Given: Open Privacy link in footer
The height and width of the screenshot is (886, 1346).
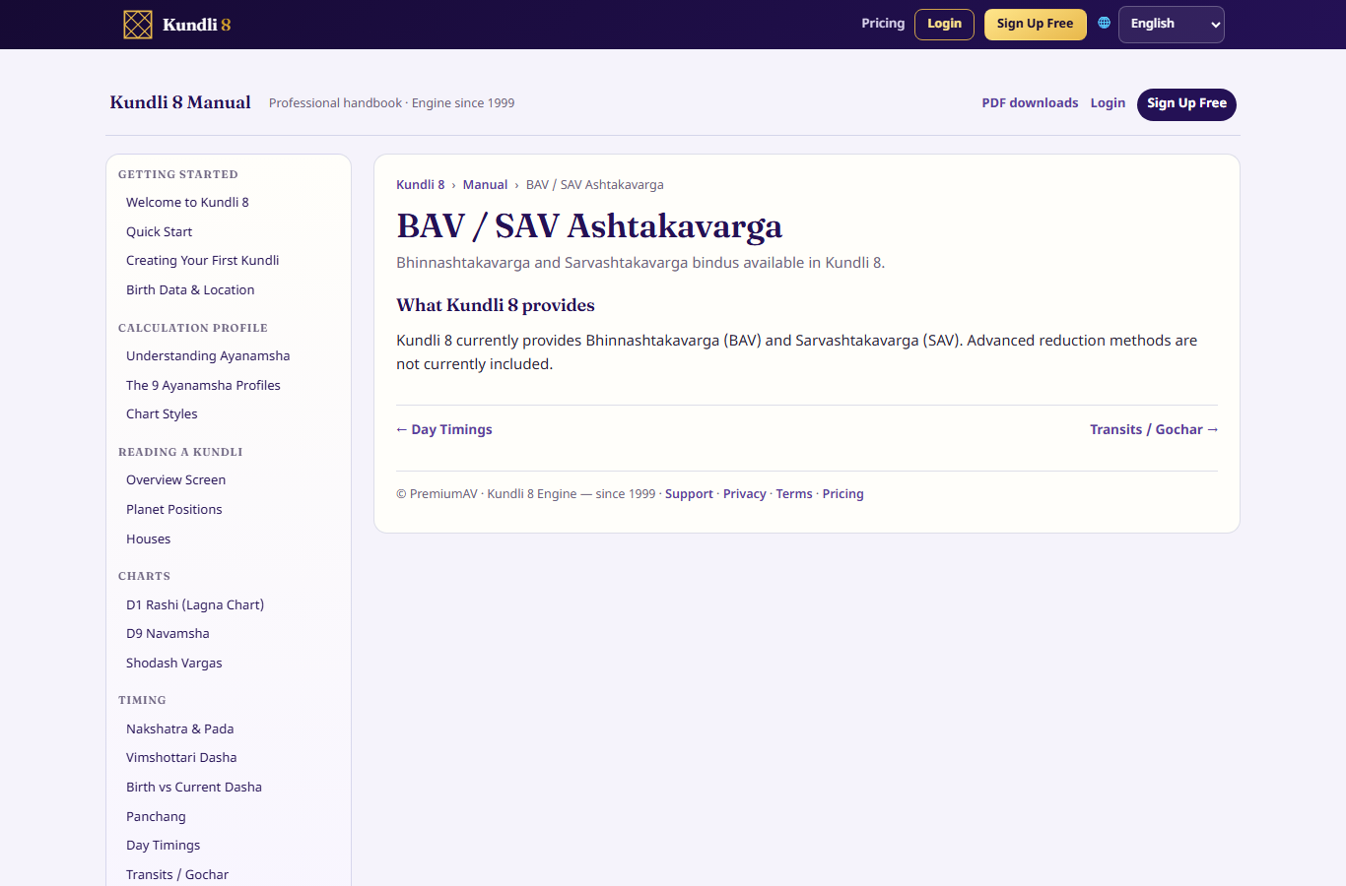Looking at the screenshot, I should point(744,494).
